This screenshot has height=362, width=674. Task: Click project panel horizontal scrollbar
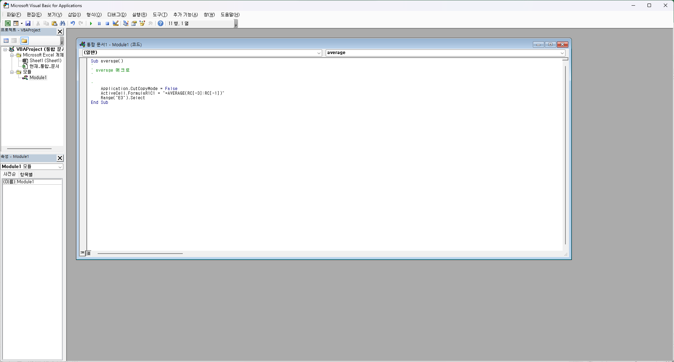coord(29,149)
